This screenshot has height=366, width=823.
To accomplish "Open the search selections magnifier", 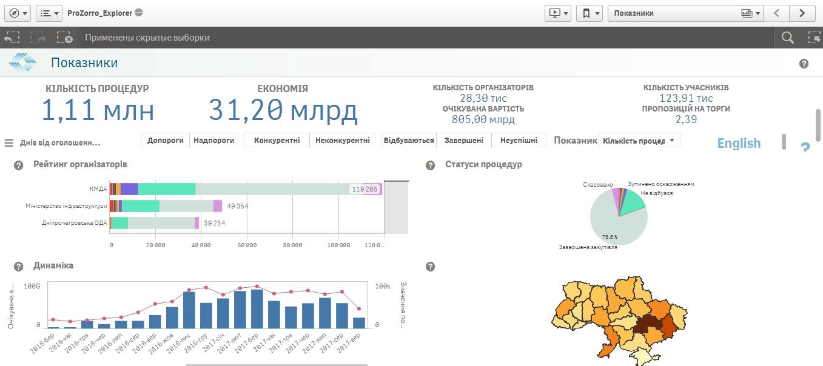I will tap(787, 38).
